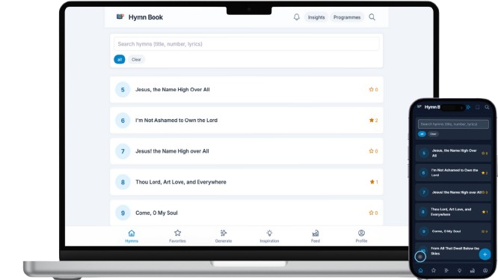
Task: Open 'Thou Lord, Art Love, and Everywhere' on laptop
Action: [x=247, y=182]
